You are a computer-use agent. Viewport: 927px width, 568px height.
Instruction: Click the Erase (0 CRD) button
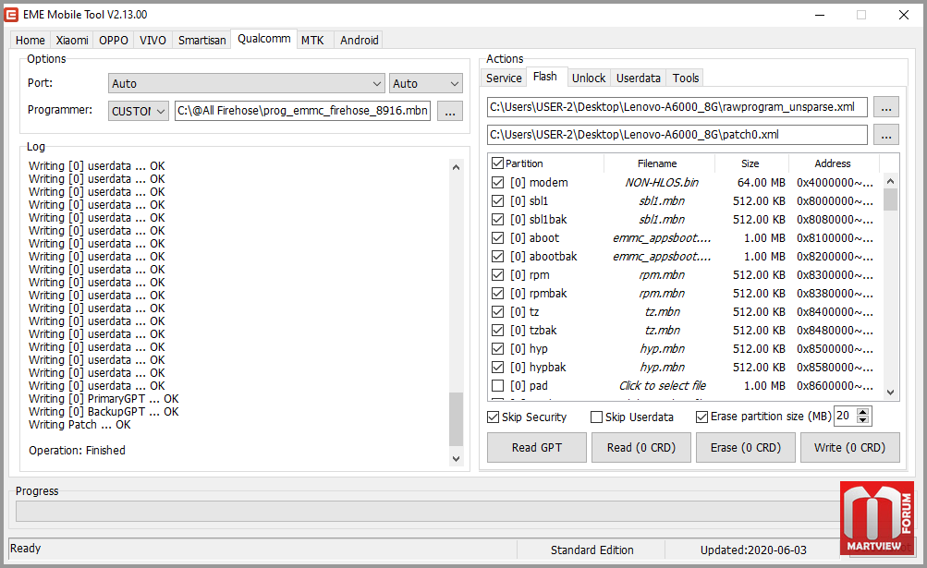pyautogui.click(x=746, y=447)
